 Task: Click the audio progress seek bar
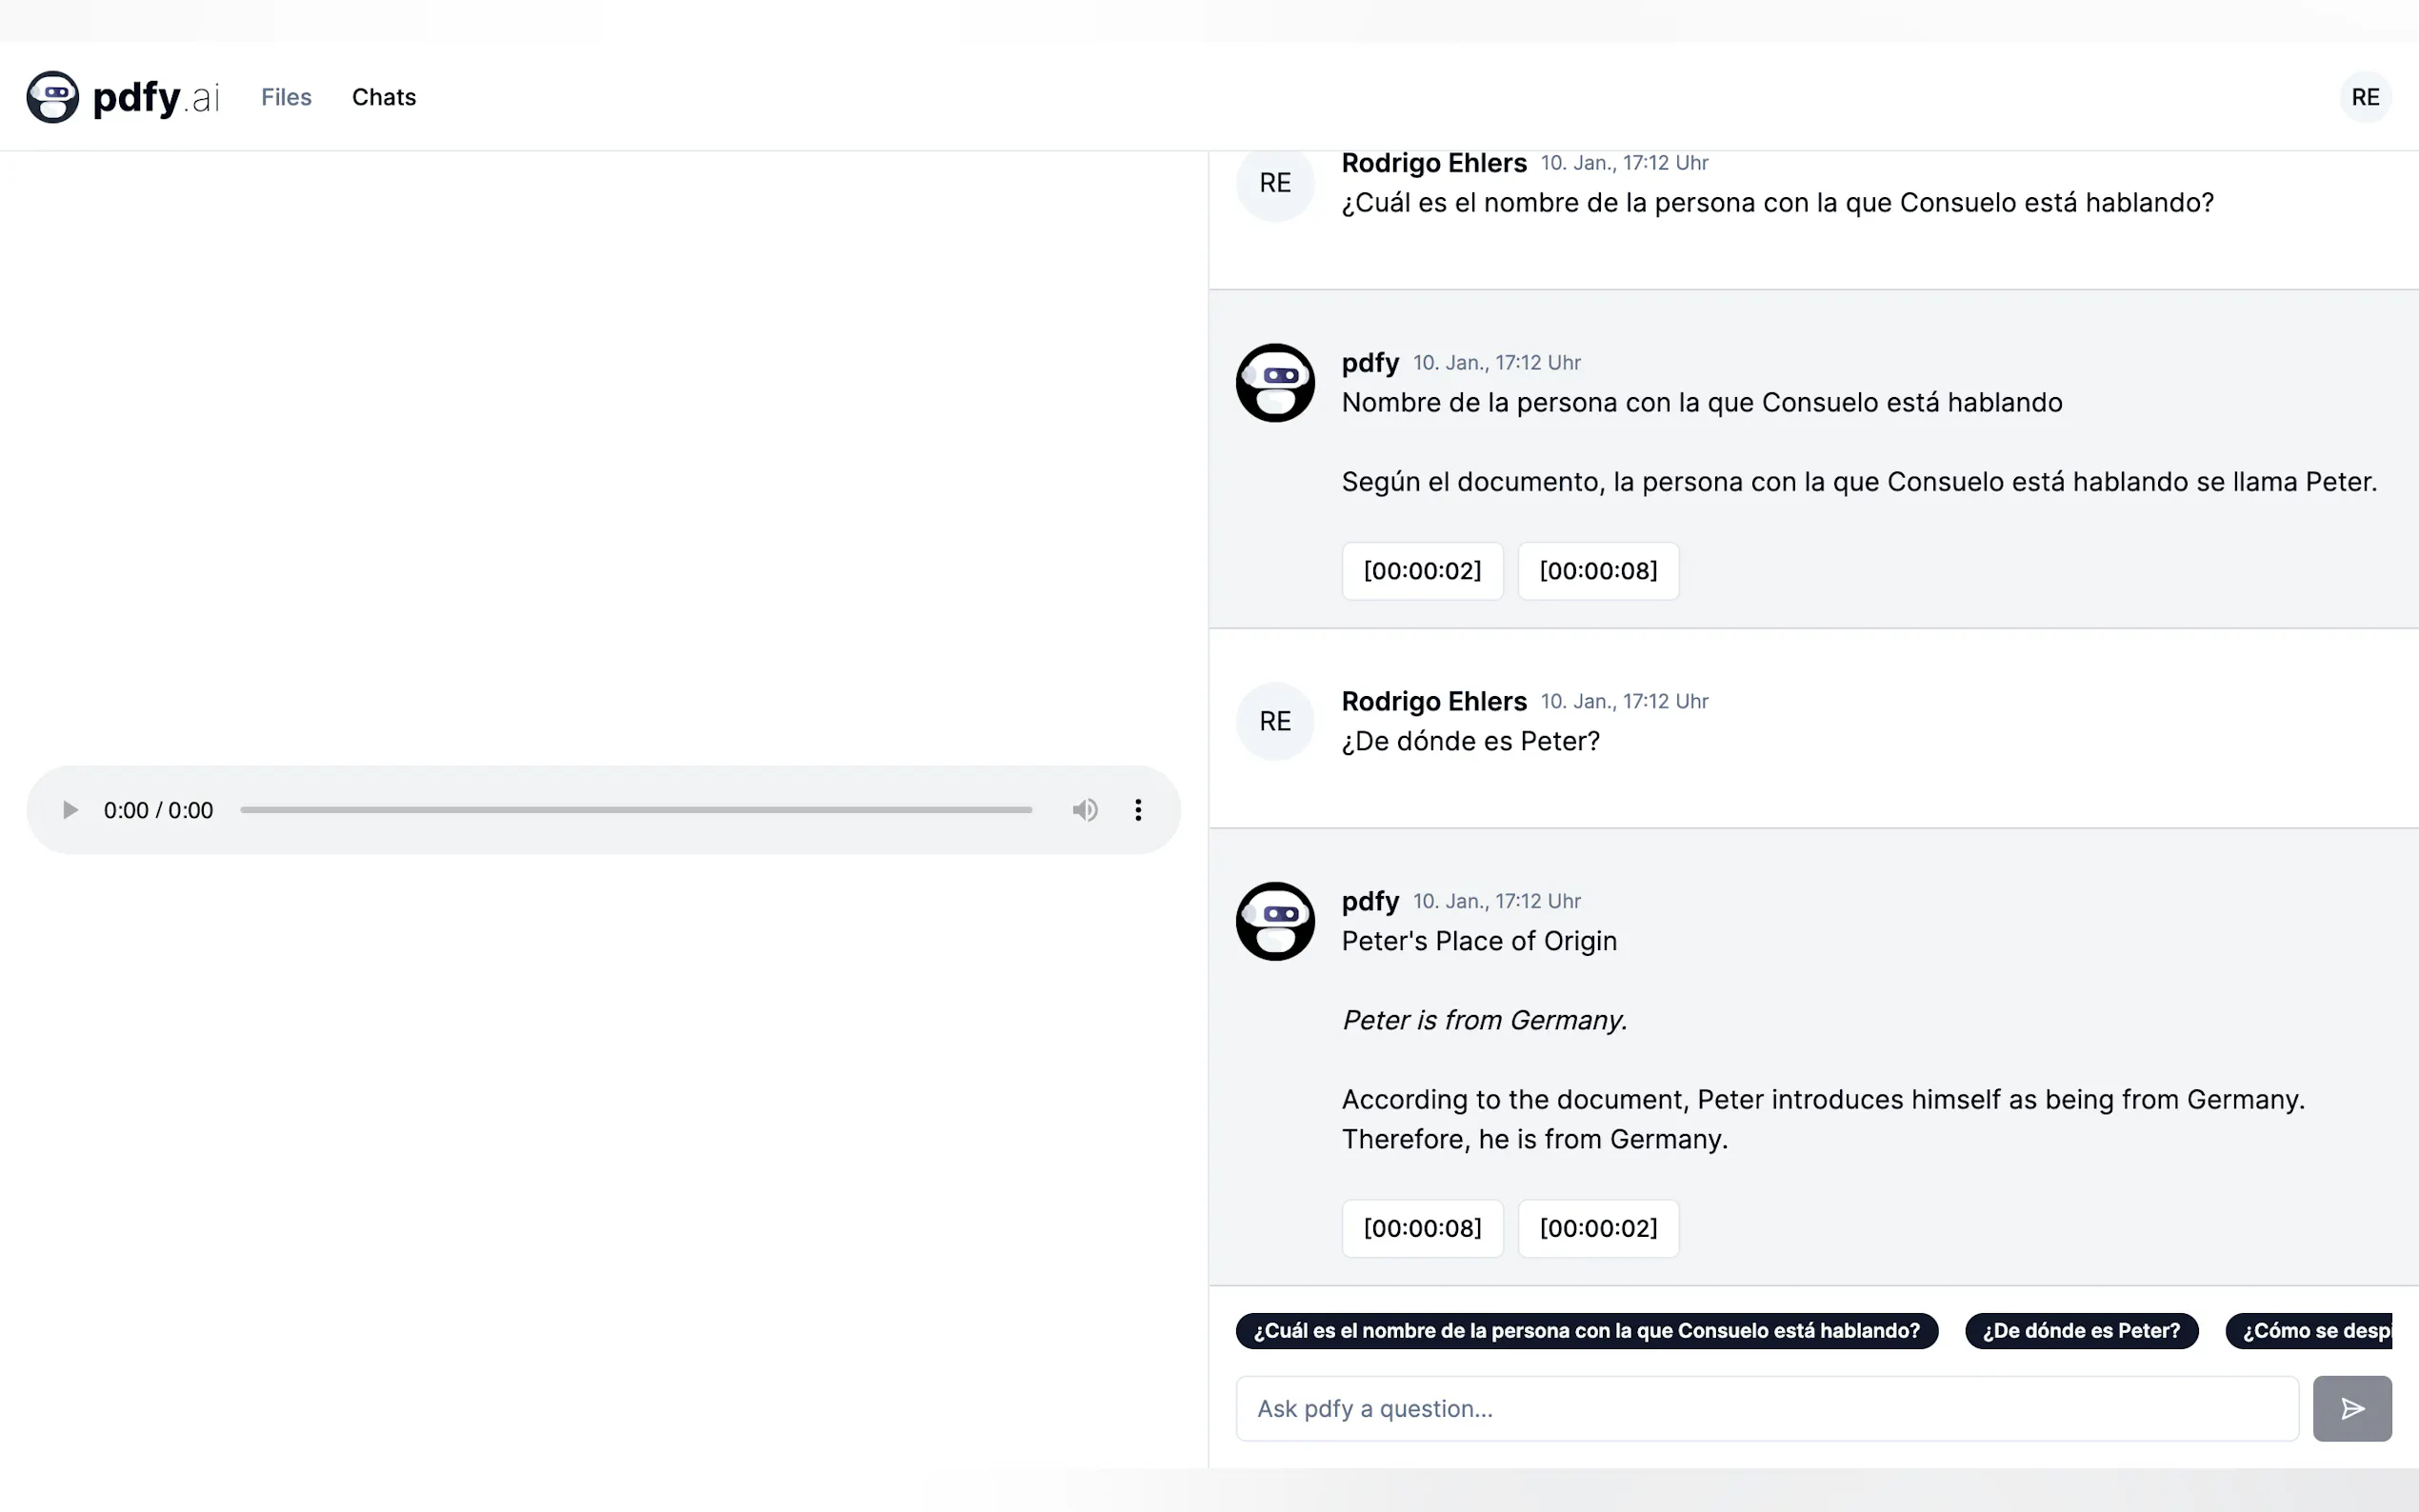coord(636,810)
